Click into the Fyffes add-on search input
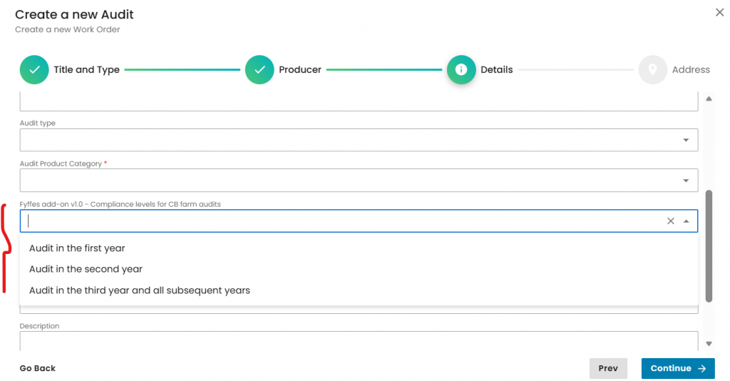Viewport: 730px width, 381px height. [x=342, y=221]
